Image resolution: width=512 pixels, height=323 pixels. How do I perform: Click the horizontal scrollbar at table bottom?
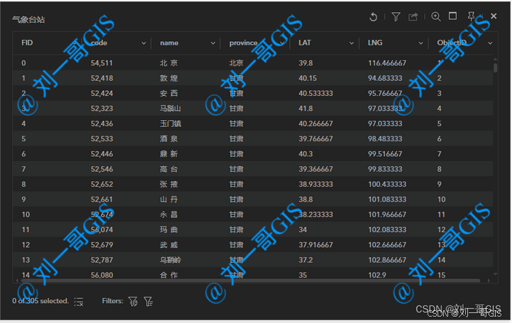click(250, 280)
